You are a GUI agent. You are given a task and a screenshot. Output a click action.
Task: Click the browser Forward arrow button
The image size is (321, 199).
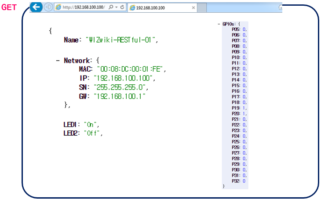coord(48,7)
